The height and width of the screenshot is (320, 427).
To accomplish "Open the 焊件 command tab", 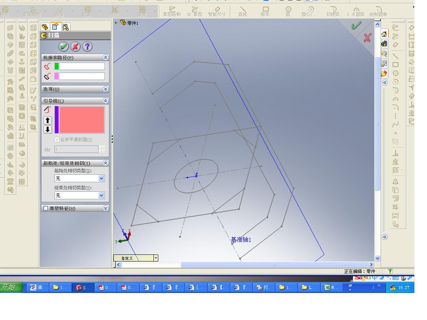I will pyautogui.click(x=114, y=12).
